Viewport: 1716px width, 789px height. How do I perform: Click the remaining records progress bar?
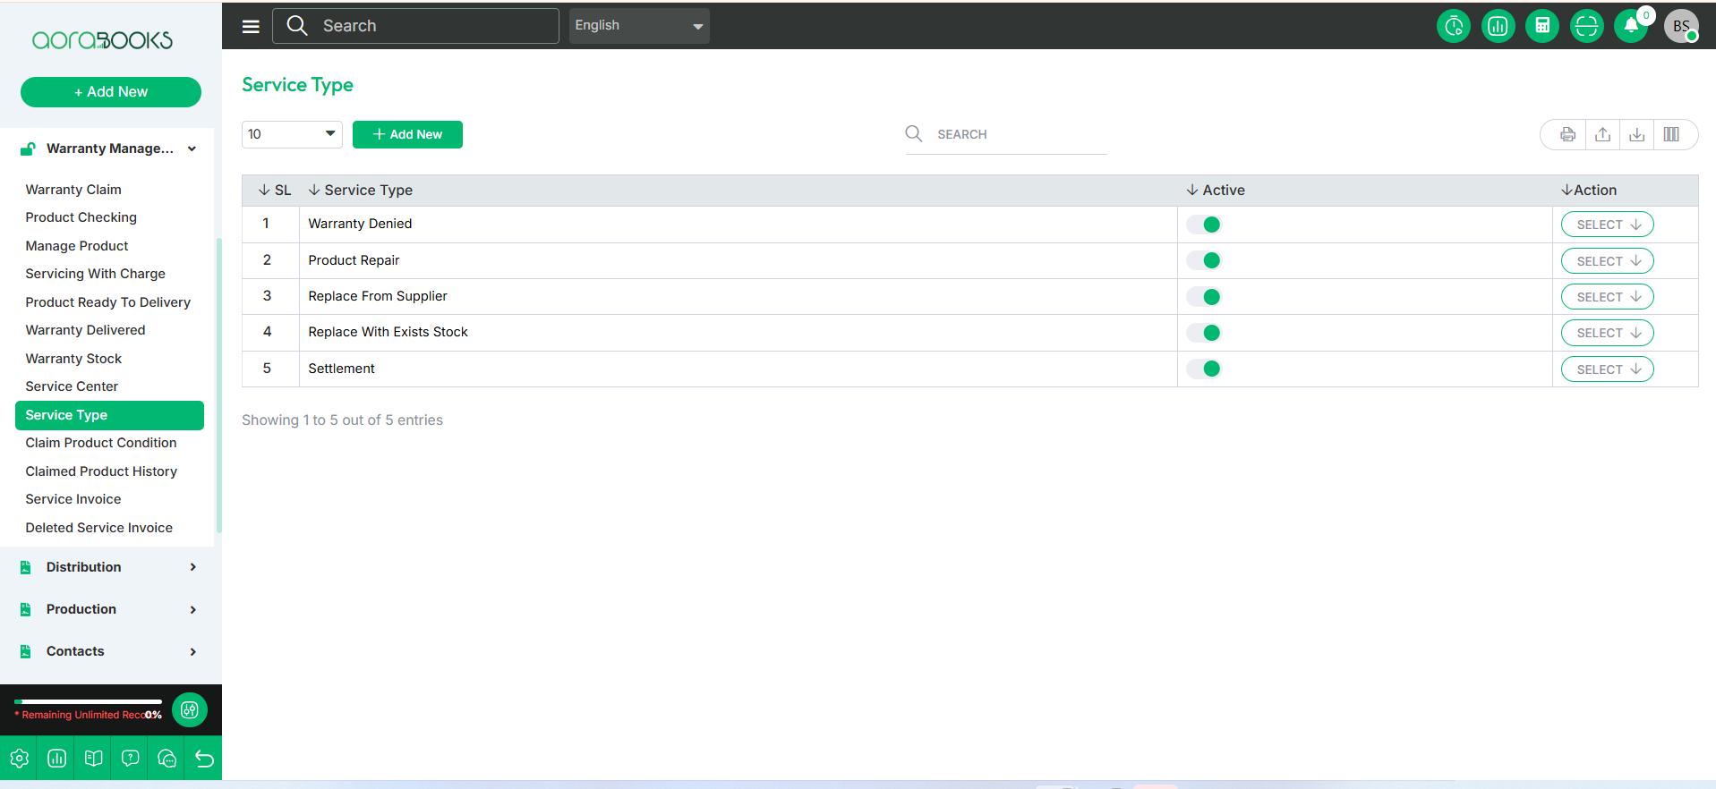[88, 701]
